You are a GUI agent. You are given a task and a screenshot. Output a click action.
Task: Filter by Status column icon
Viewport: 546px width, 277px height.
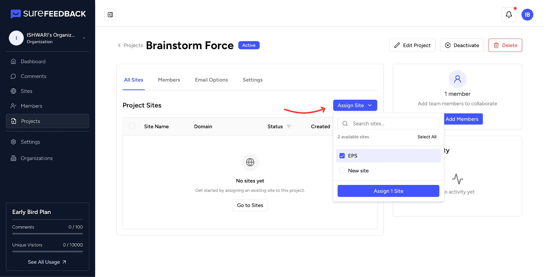click(x=289, y=126)
